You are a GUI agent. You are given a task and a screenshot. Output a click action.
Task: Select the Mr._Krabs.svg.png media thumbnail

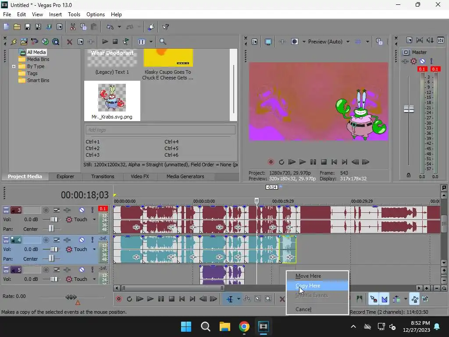pyautogui.click(x=112, y=100)
